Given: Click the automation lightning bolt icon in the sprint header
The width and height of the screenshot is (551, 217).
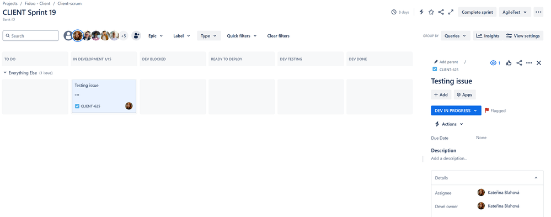Looking at the screenshot, I should (x=421, y=12).
